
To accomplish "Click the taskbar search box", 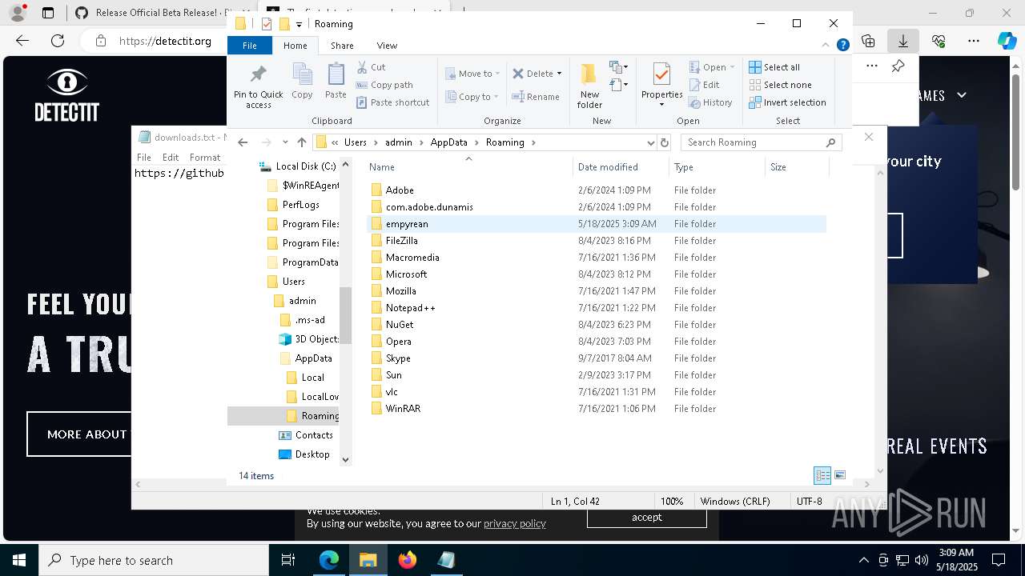I will (154, 560).
